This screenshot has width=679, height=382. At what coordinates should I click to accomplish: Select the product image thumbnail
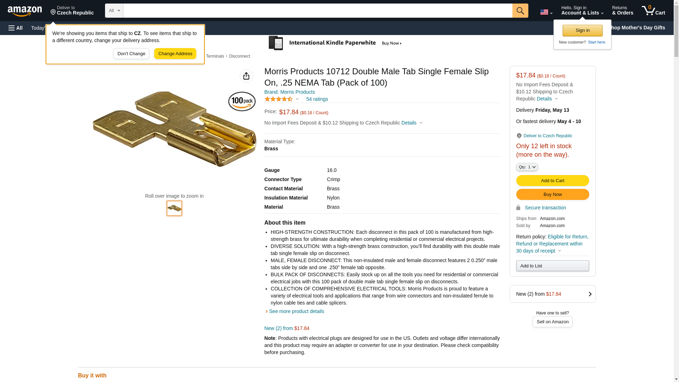[x=174, y=208]
